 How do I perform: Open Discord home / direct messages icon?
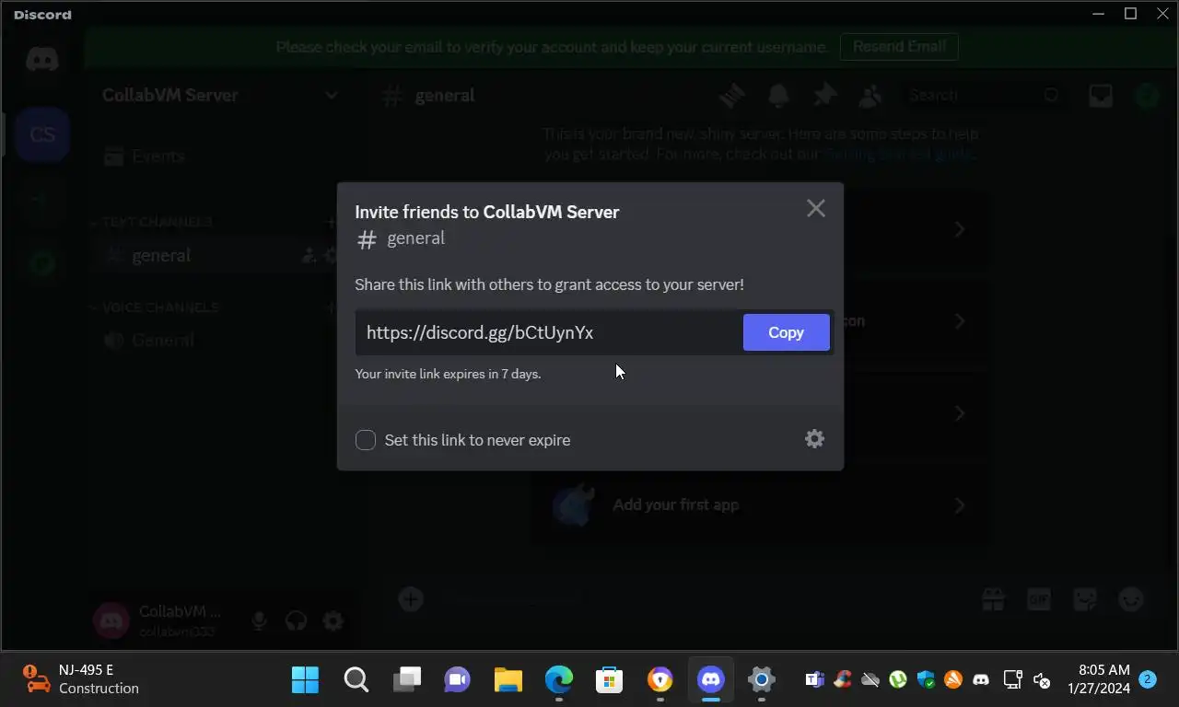click(42, 60)
